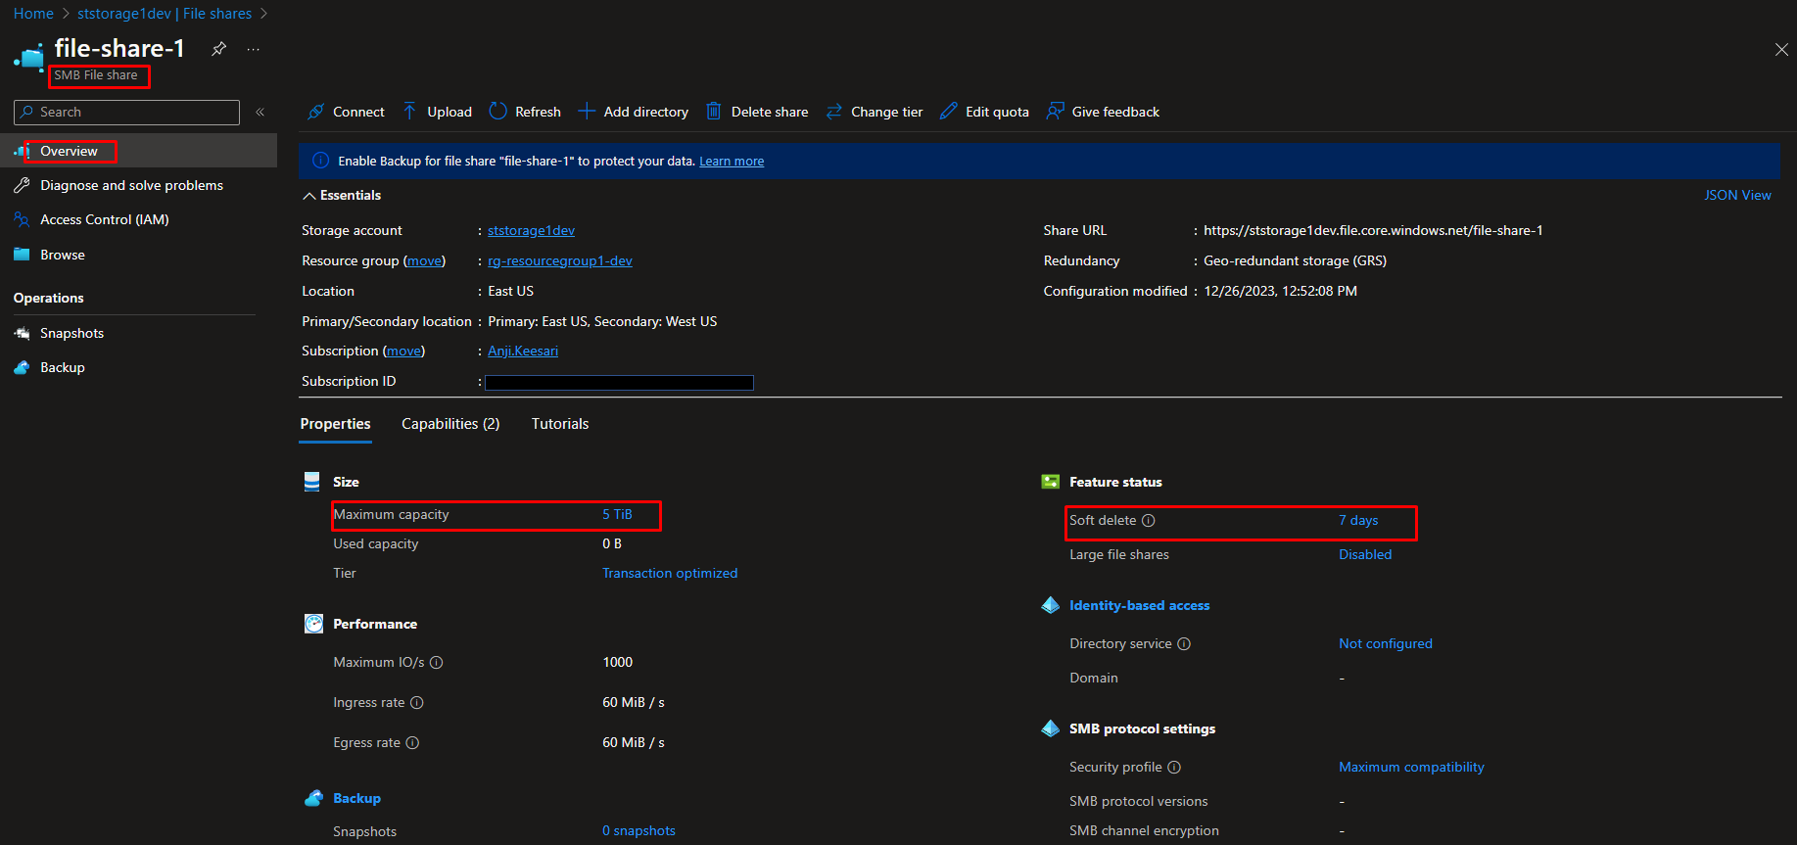The image size is (1797, 845).
Task: Click the Connect toolbar button
Action: (x=346, y=112)
